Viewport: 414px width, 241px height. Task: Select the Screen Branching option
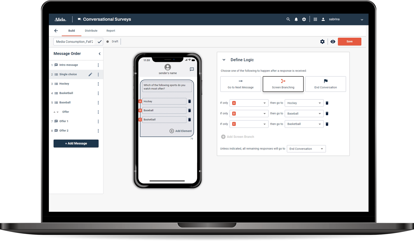coord(283,84)
